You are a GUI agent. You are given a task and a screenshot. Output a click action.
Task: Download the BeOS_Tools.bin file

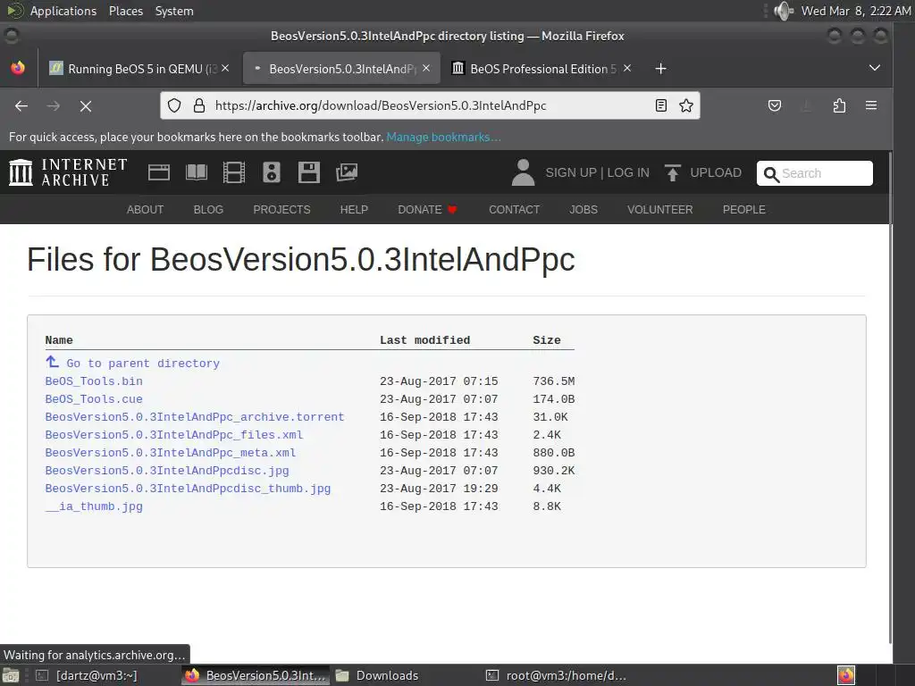[x=94, y=381]
